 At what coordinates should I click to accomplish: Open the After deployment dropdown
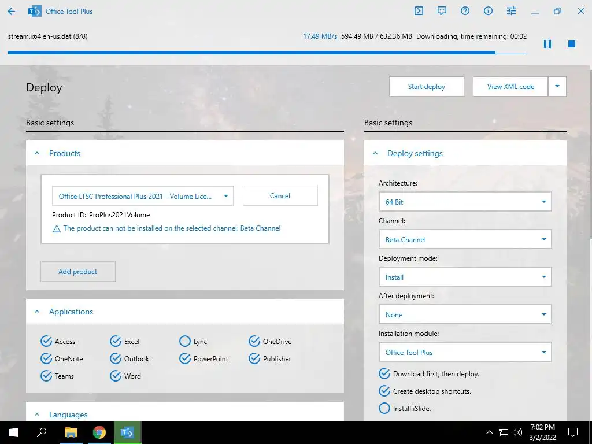[465, 314]
